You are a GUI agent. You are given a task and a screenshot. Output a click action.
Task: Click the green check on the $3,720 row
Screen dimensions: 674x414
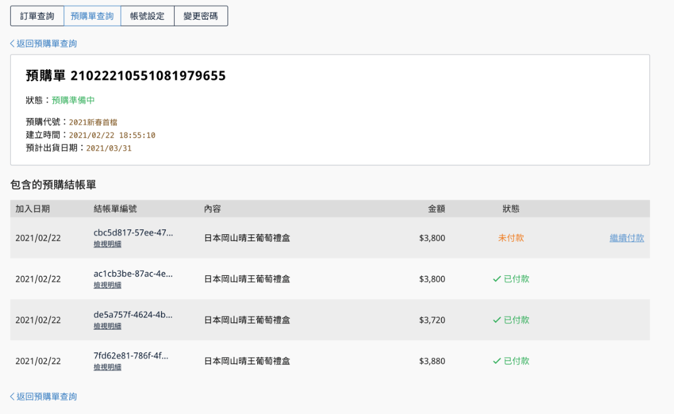click(x=497, y=320)
